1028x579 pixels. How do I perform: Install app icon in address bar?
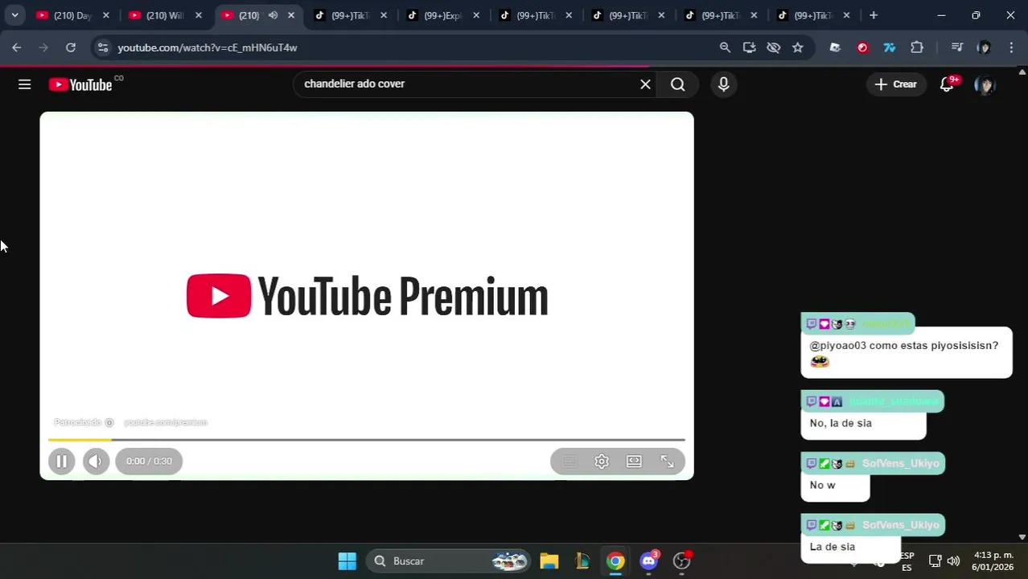(749, 47)
